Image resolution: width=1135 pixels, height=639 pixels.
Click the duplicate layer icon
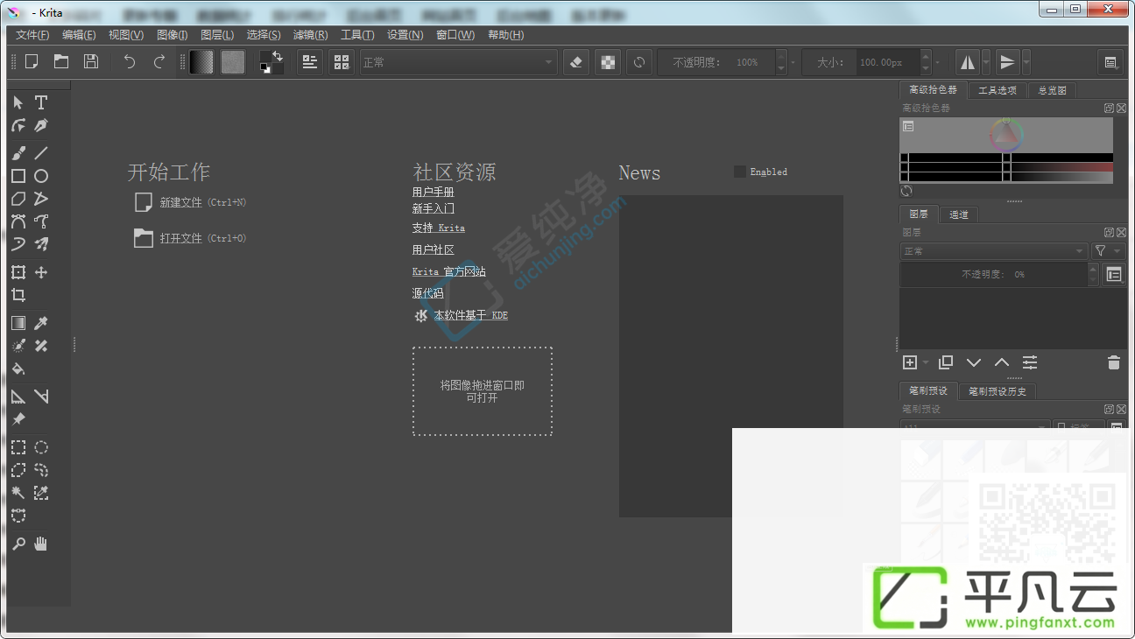click(946, 362)
